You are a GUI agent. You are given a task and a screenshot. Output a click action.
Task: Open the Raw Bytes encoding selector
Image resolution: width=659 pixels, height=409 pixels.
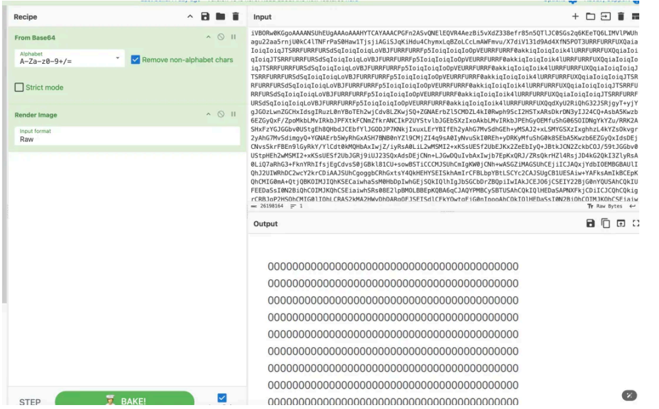605,206
